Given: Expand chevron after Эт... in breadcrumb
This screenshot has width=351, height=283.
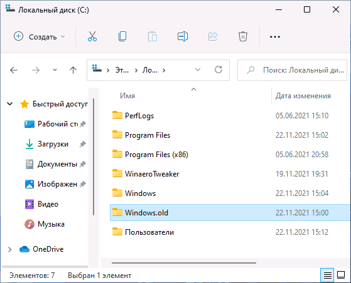Looking at the screenshot, I should (x=136, y=71).
